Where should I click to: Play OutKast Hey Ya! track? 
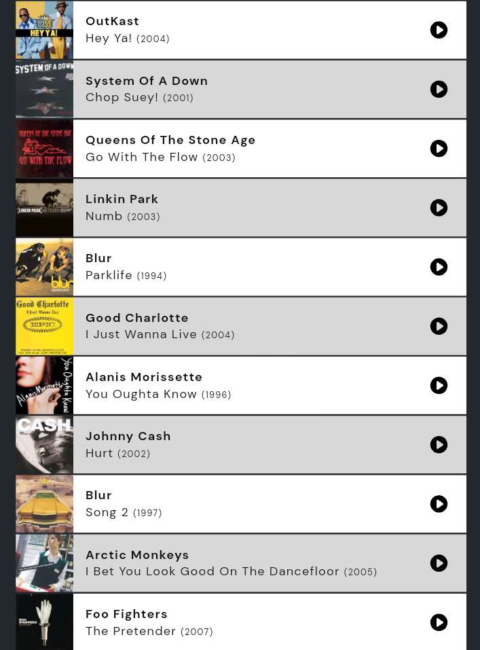[x=439, y=30]
